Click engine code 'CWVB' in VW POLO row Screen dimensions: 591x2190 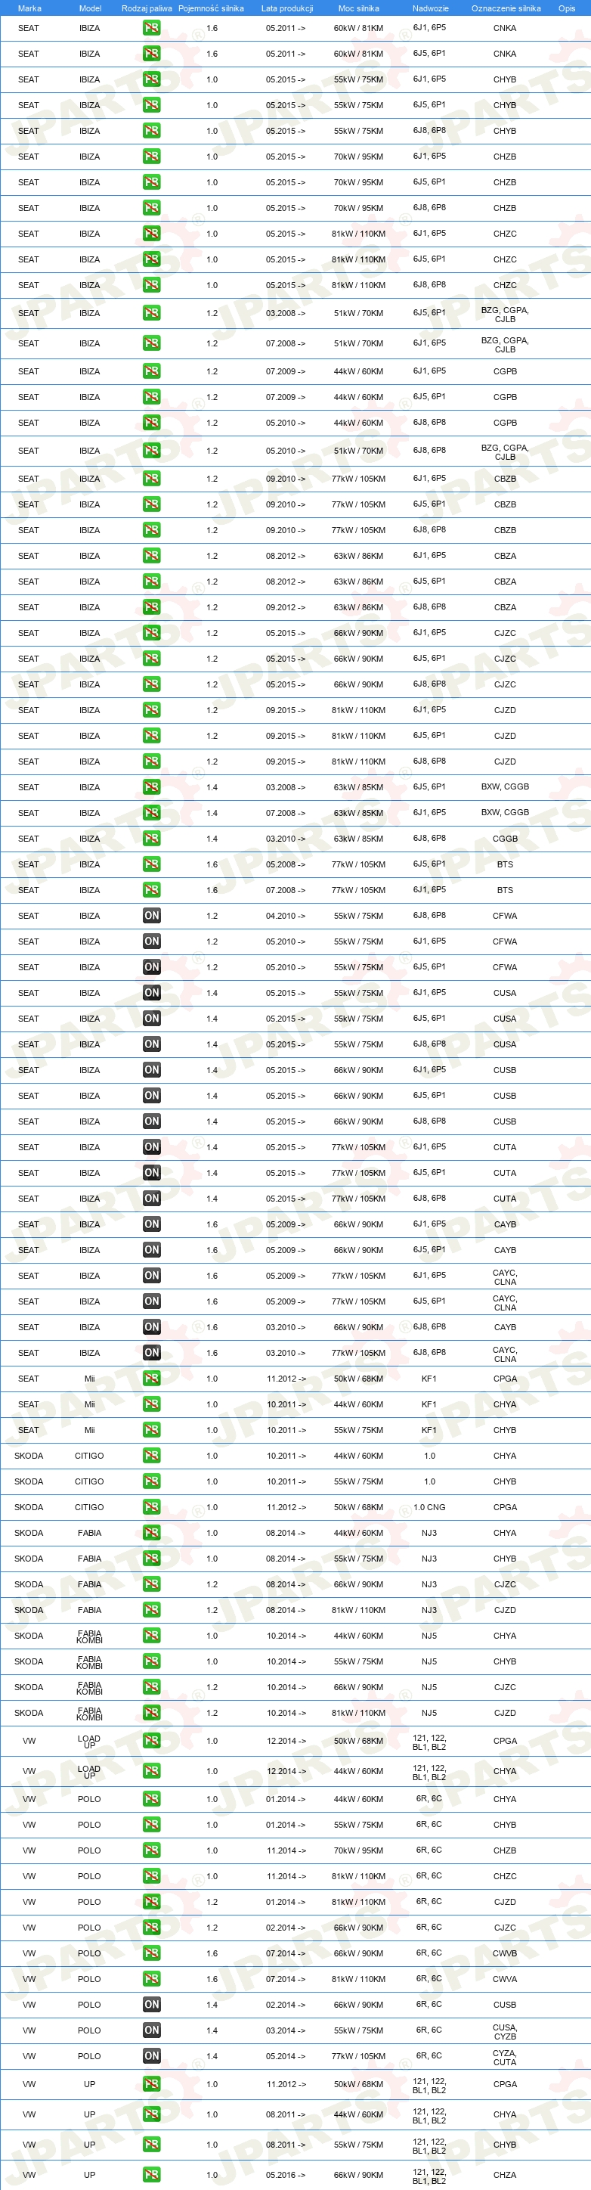tap(506, 1953)
